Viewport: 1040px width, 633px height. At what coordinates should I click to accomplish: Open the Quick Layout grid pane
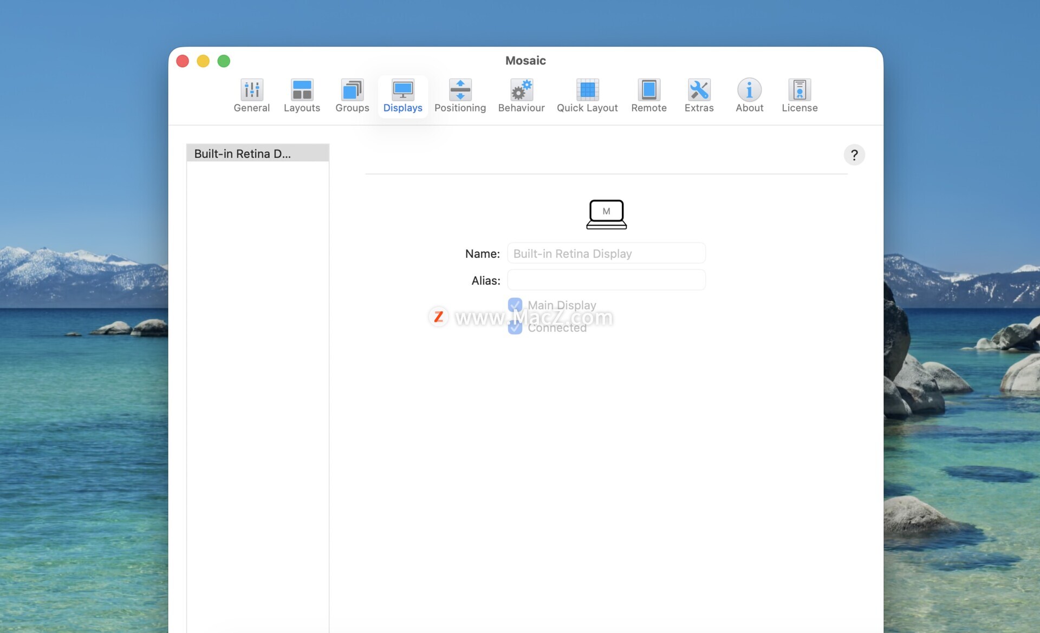(587, 96)
